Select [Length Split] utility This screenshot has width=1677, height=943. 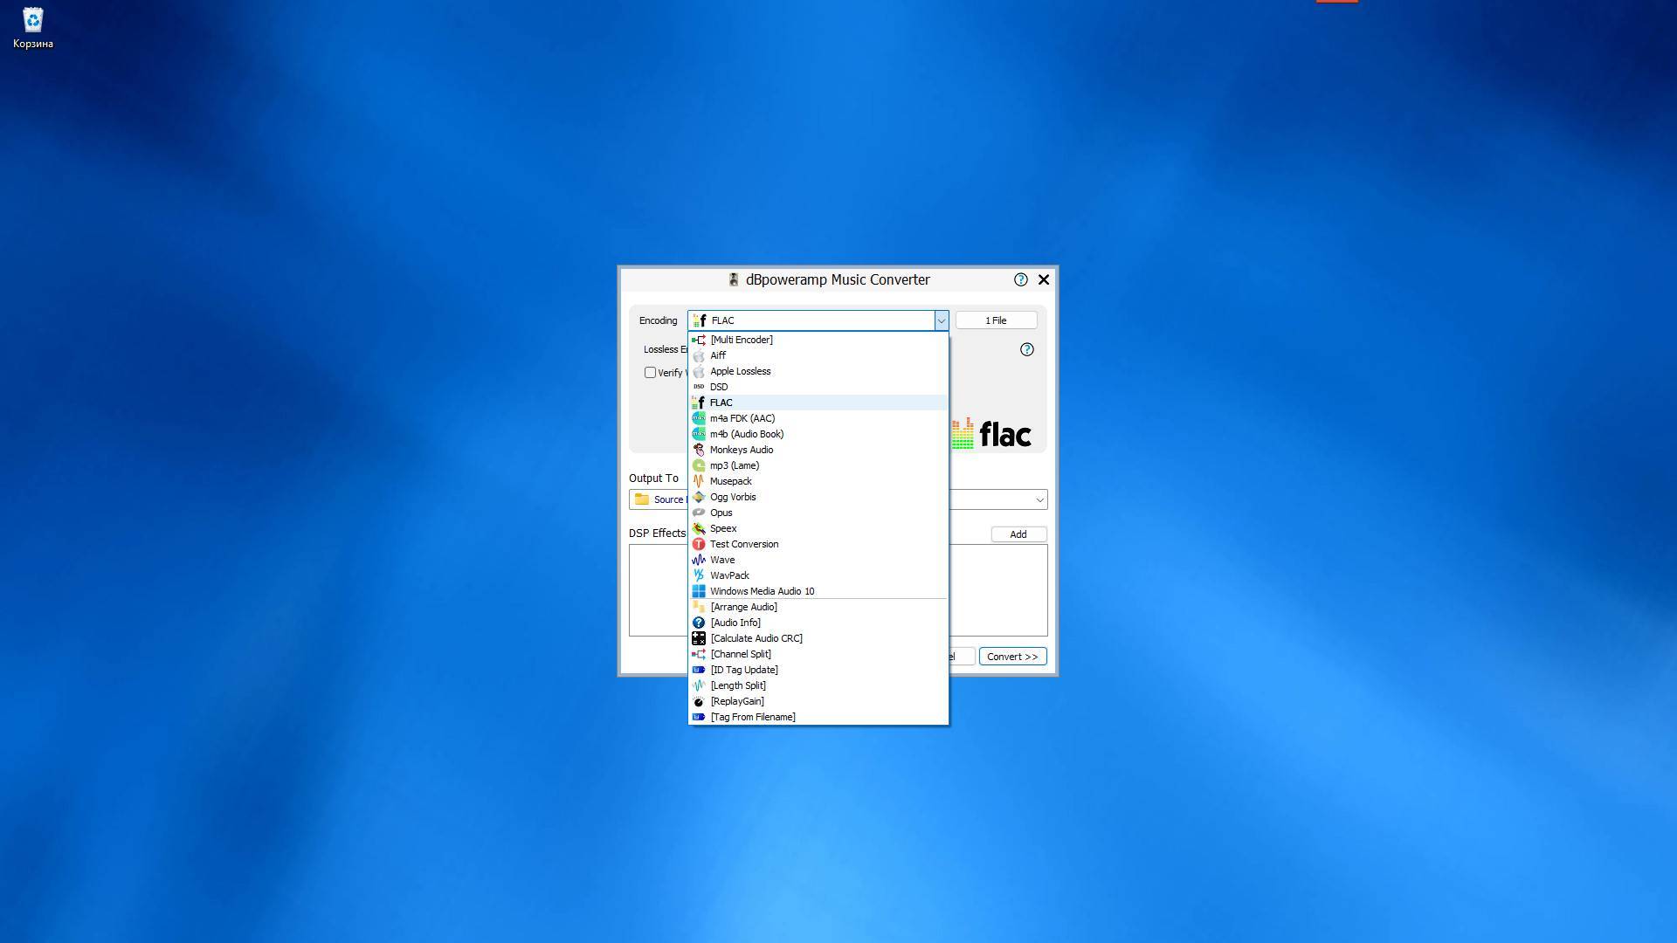pos(818,685)
